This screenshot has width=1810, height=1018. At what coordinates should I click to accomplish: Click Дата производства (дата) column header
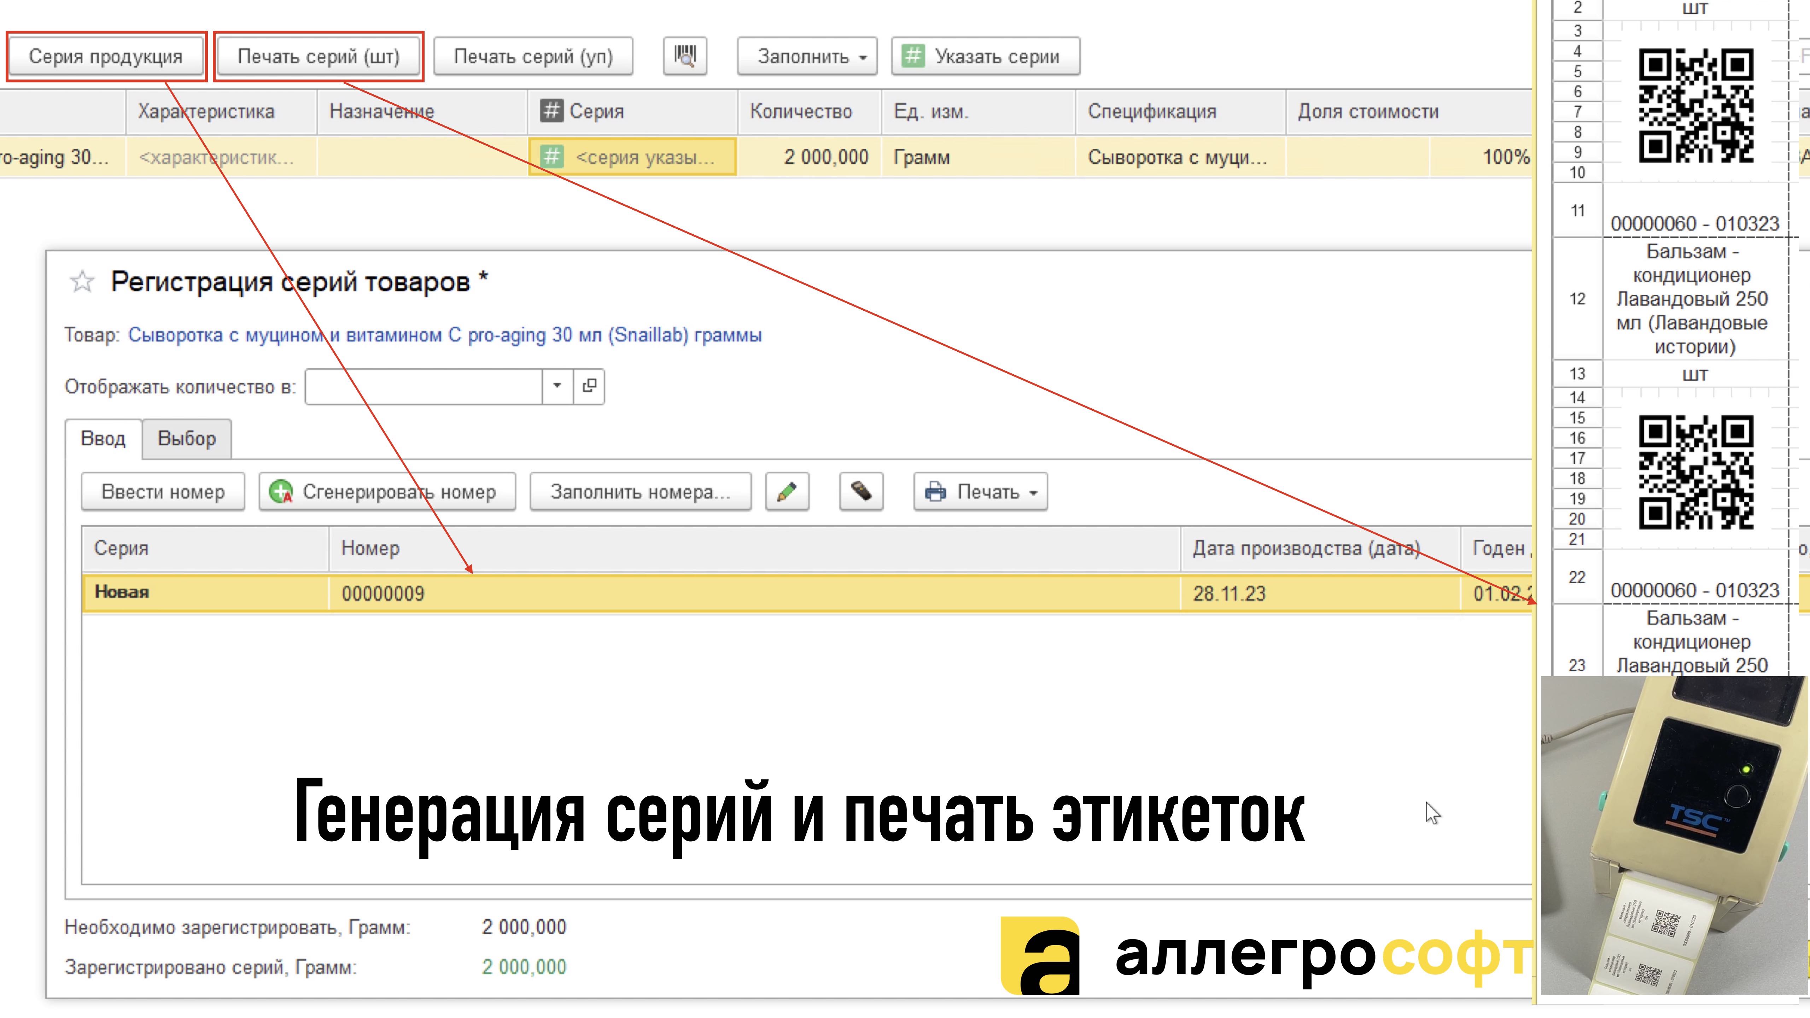point(1320,548)
